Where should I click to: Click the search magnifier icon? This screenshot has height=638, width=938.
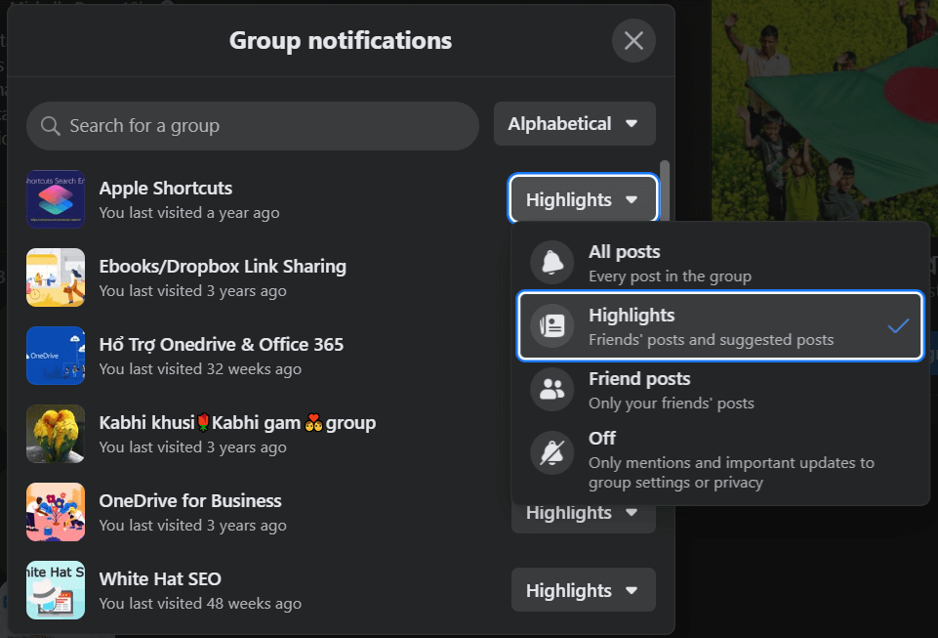(50, 126)
